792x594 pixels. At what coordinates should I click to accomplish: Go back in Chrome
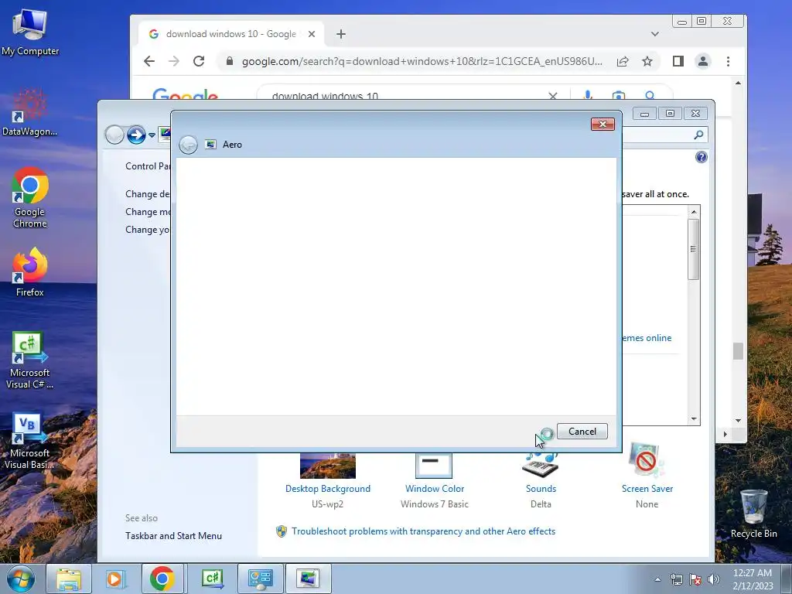149,61
